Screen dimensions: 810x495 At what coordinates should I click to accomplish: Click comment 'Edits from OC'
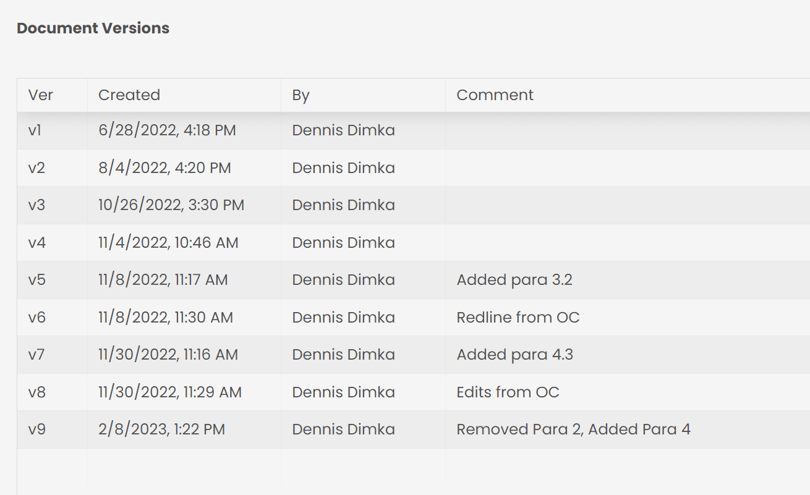pos(508,392)
